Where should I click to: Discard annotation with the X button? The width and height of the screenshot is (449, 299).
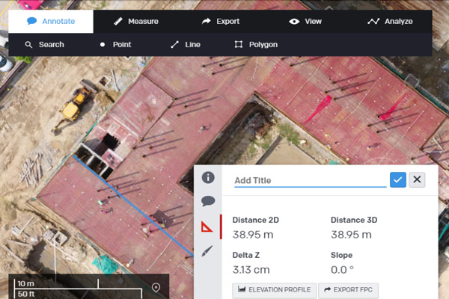tap(417, 179)
